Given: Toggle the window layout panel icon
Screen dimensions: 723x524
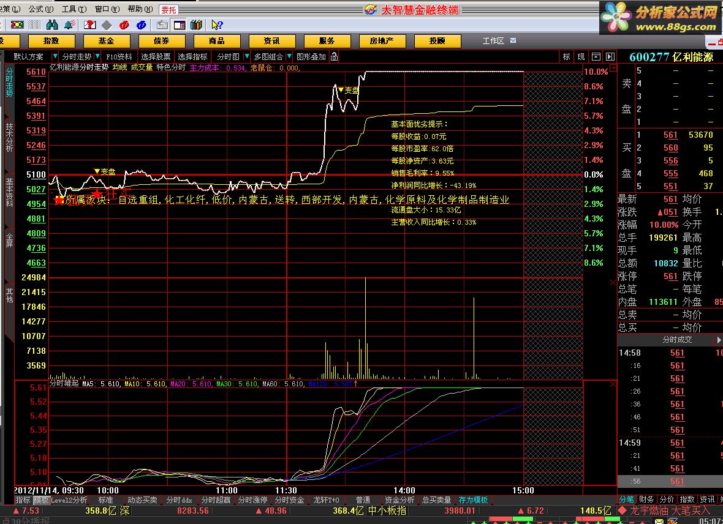Looking at the screenshot, I should coord(180,25).
